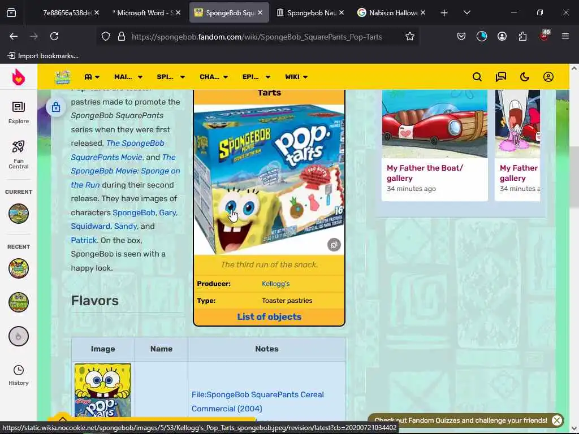Viewport: 579px width, 434px height.
Task: Close the SpongeBob Squ tab
Action: coord(260,12)
